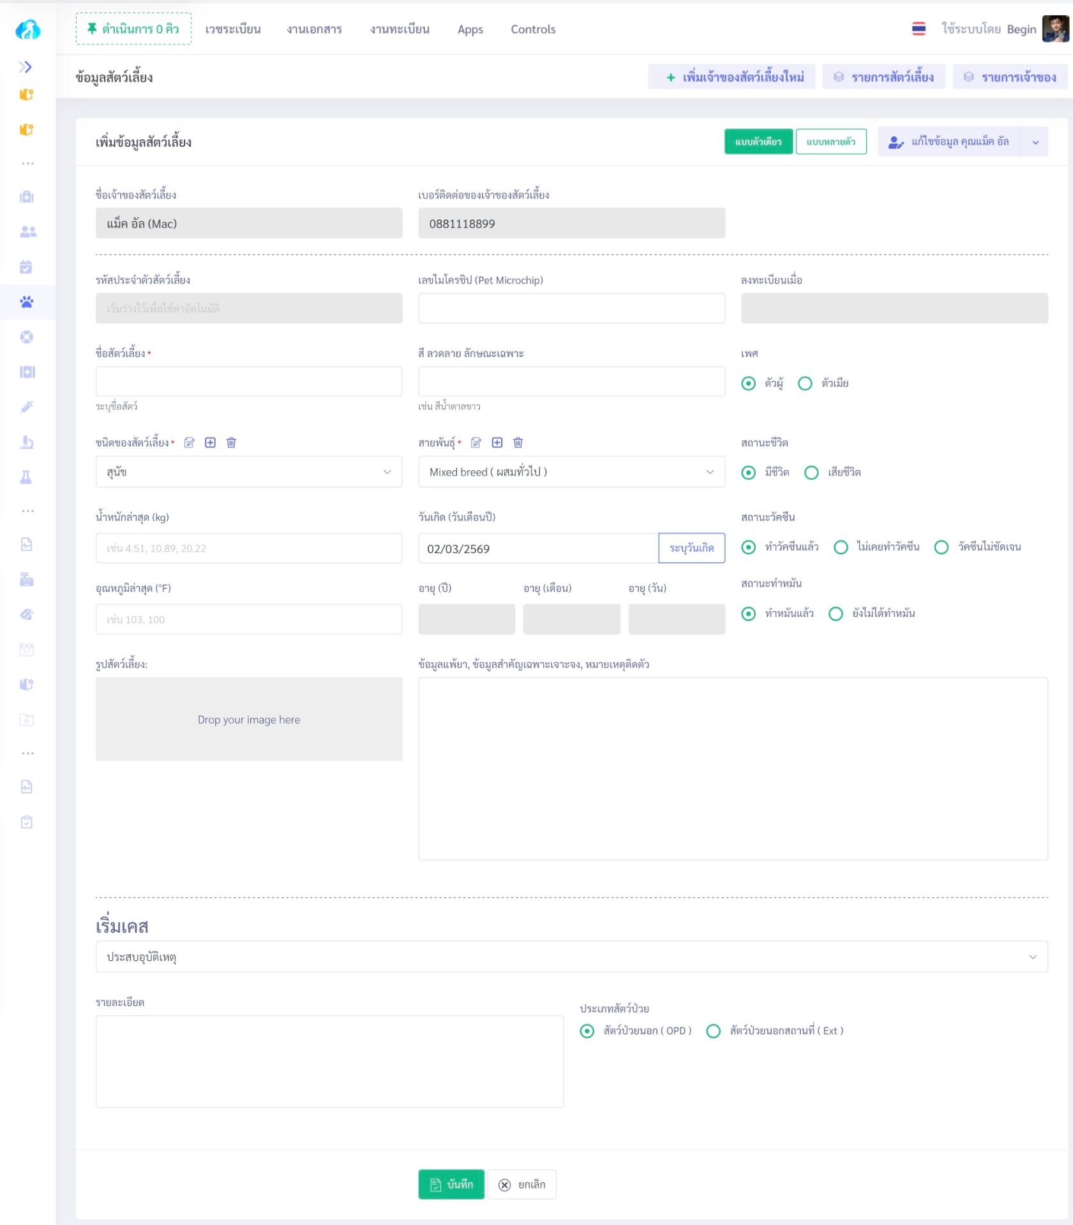Expand the sidebar with double-chevron icon

click(26, 67)
